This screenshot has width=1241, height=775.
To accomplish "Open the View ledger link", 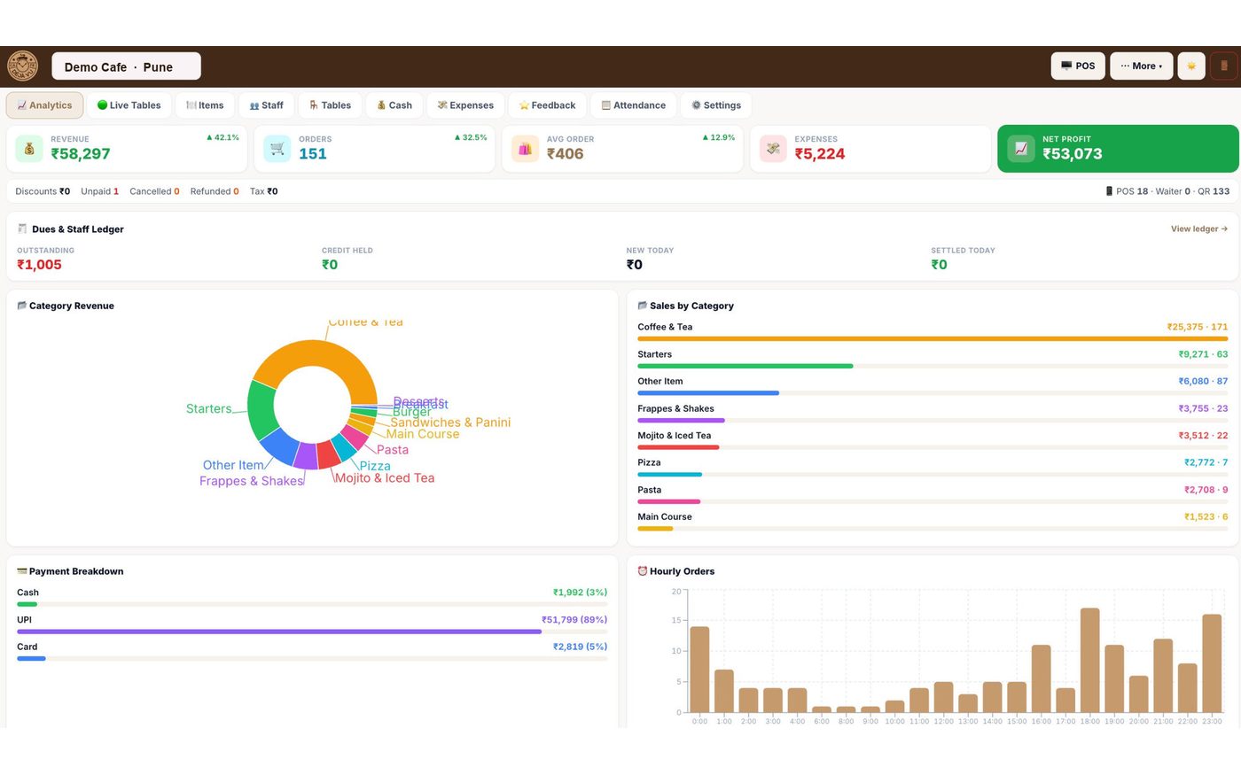I will (1199, 229).
